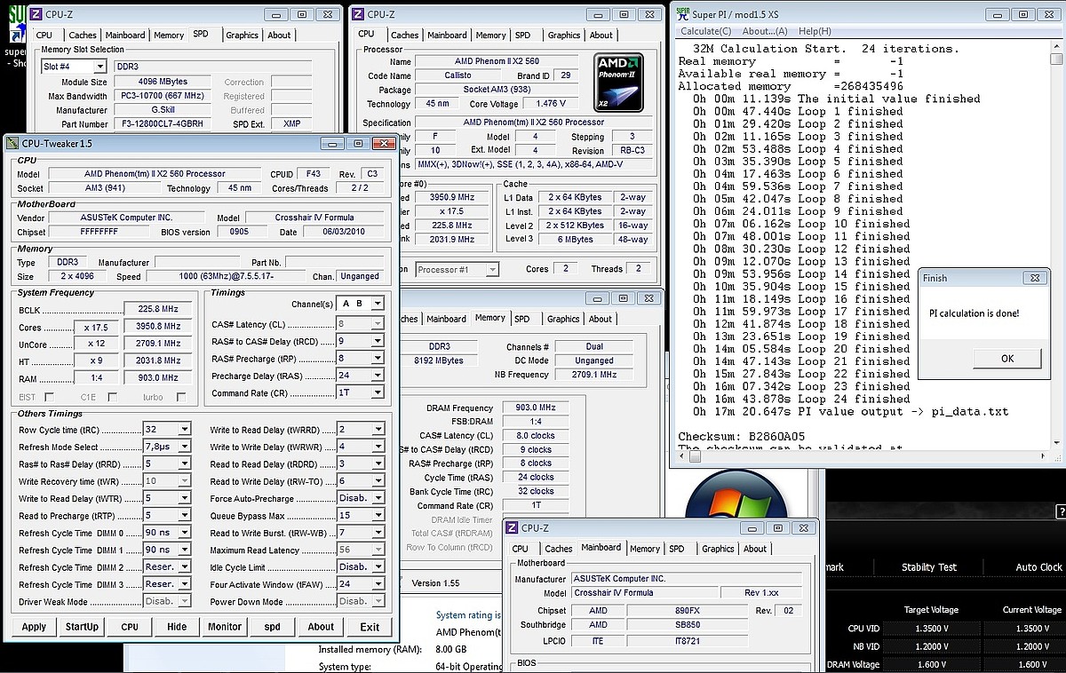Open Row Cycle time (tRC) dropdown
Viewport: 1066px width, 673px height.
click(185, 430)
